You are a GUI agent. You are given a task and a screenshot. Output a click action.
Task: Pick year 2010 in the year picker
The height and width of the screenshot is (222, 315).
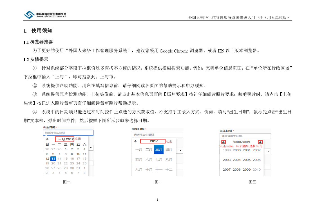click(257, 170)
